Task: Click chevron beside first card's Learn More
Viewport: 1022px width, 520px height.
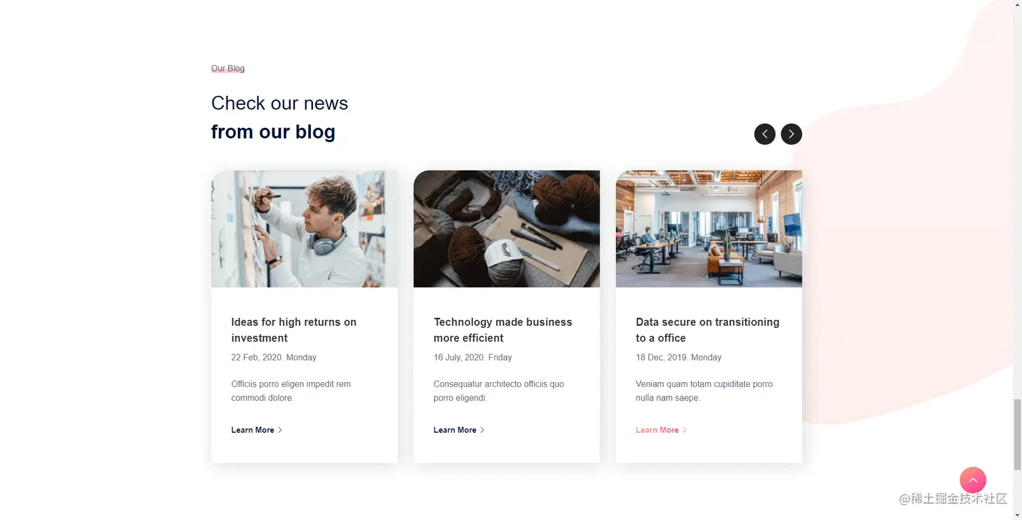Action: pos(280,430)
